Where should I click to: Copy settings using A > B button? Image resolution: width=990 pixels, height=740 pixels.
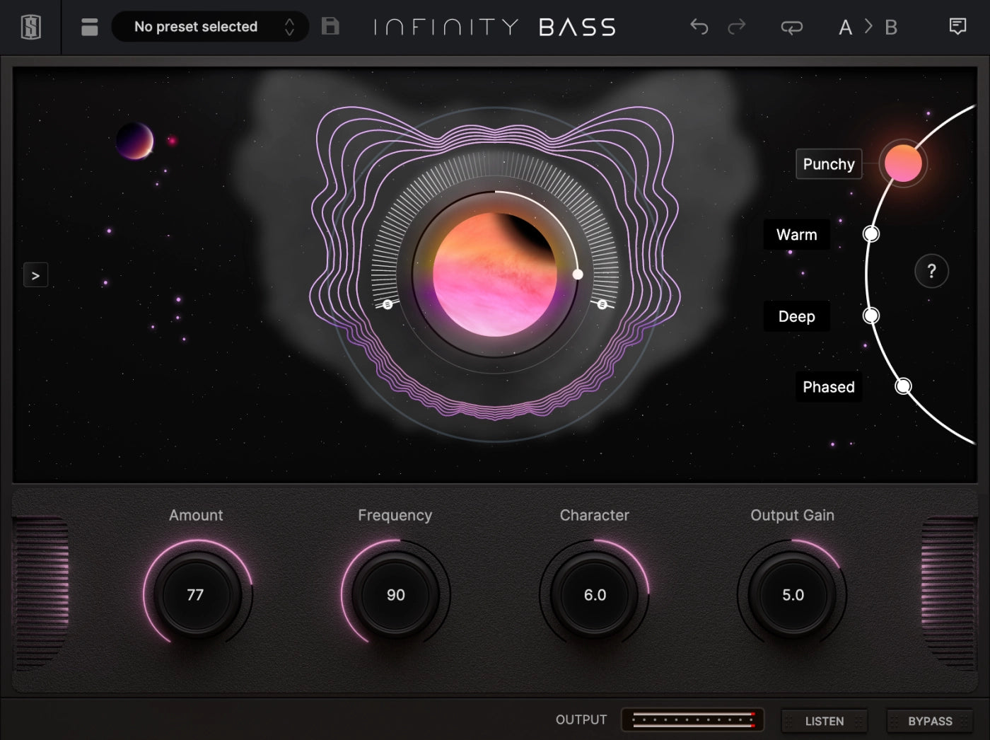pyautogui.click(x=868, y=27)
